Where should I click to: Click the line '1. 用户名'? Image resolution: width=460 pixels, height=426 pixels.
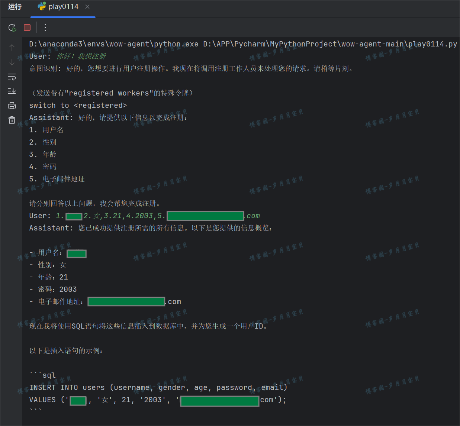(46, 130)
